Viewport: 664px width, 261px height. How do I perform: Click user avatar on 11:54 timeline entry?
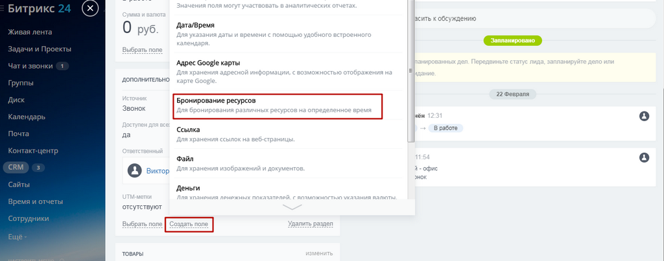click(644, 157)
